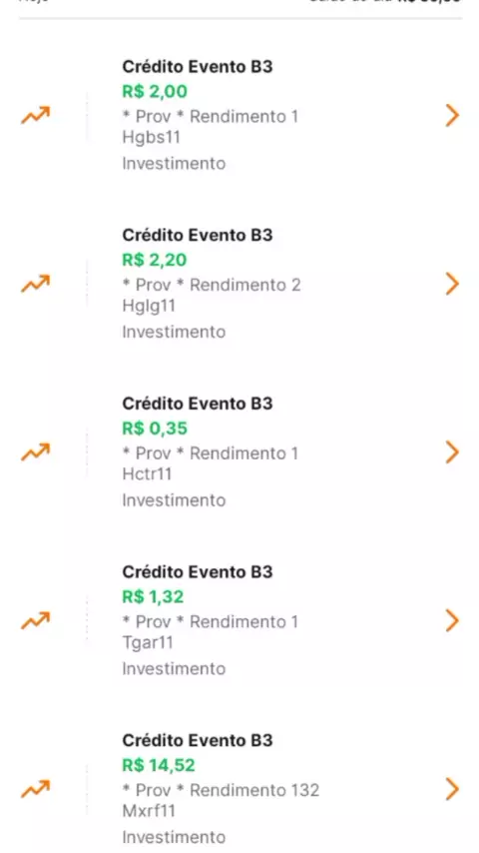Image resolution: width=479 pixels, height=853 pixels.
Task: Select the R$ 2,00 amount text
Action: (x=155, y=92)
